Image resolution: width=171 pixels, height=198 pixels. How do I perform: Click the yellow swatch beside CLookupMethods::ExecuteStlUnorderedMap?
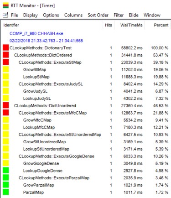pos(5,135)
